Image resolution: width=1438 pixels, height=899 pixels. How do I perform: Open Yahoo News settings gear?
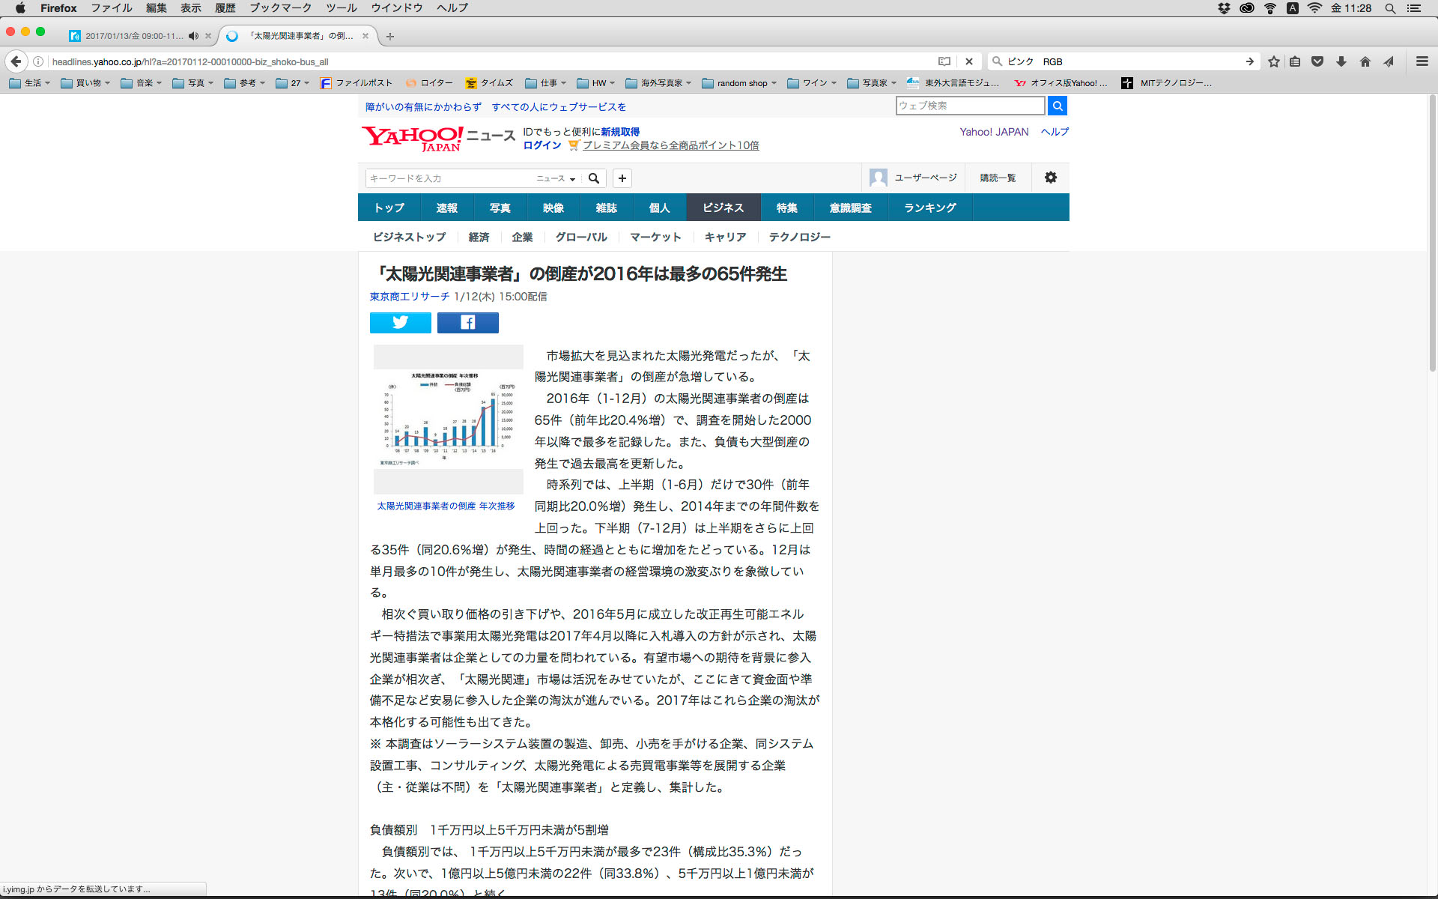point(1050,178)
